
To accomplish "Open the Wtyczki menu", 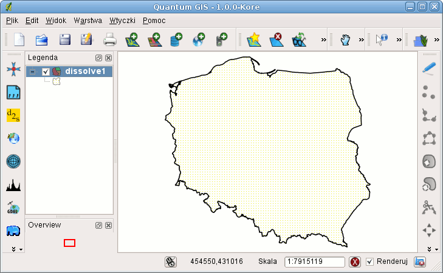I will 122,20.
